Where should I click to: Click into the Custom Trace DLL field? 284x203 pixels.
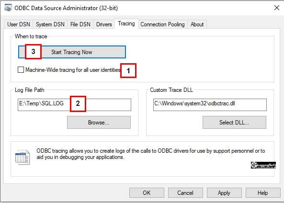(210, 105)
